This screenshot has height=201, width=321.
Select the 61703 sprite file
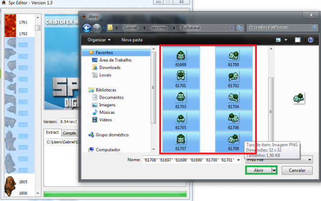point(181,100)
